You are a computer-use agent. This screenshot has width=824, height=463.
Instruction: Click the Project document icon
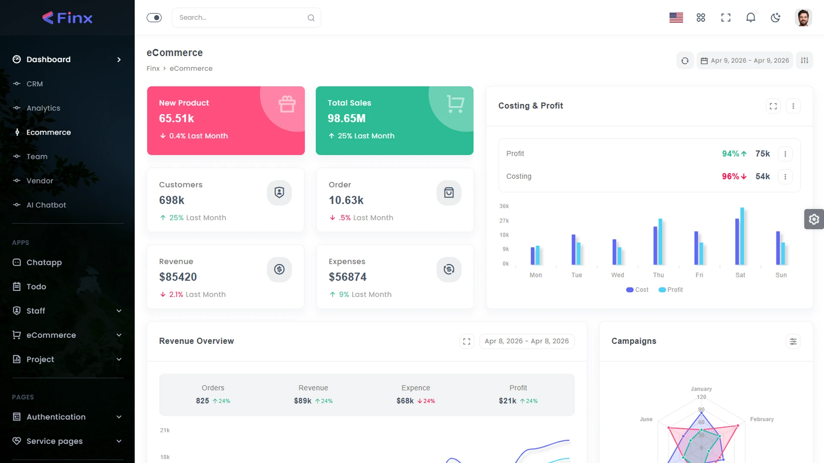pos(17,359)
